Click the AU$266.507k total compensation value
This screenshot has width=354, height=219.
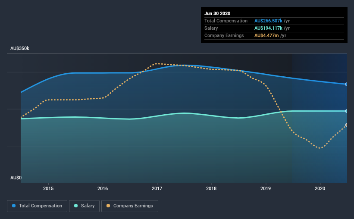[x=269, y=21]
